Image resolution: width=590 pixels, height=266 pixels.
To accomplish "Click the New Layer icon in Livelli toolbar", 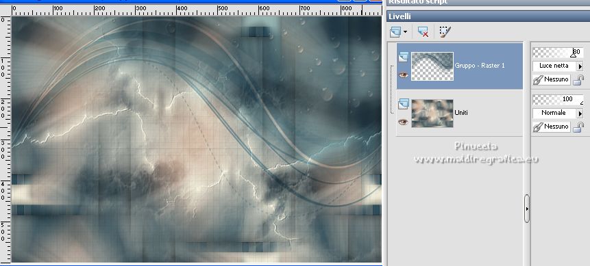I will [395, 32].
